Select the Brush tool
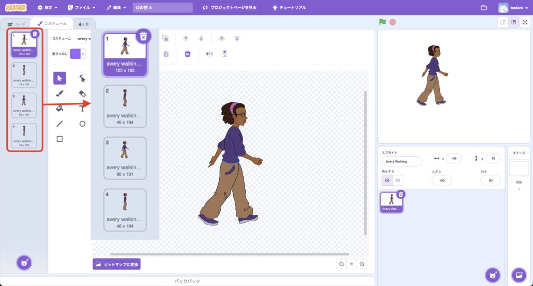Viewport: 533px width, 286px height. pos(59,93)
